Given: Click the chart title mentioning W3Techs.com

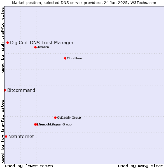Looking at the screenshot, I should 84,3.
